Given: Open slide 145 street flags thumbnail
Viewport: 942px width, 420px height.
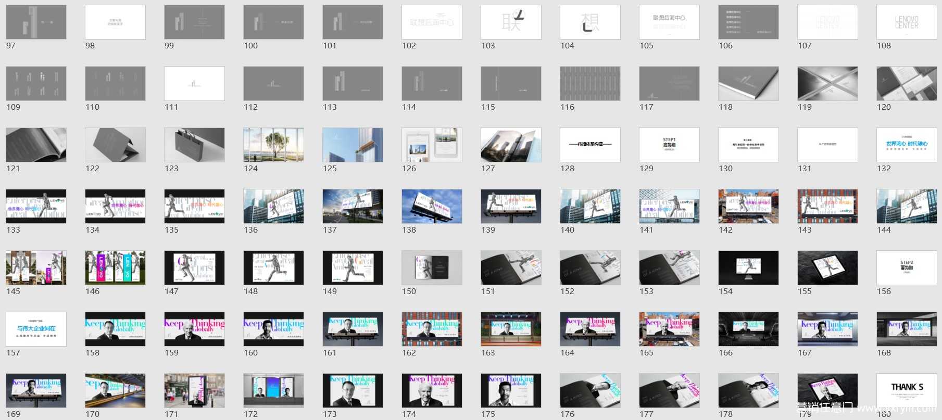Looking at the screenshot, I should click(36, 268).
